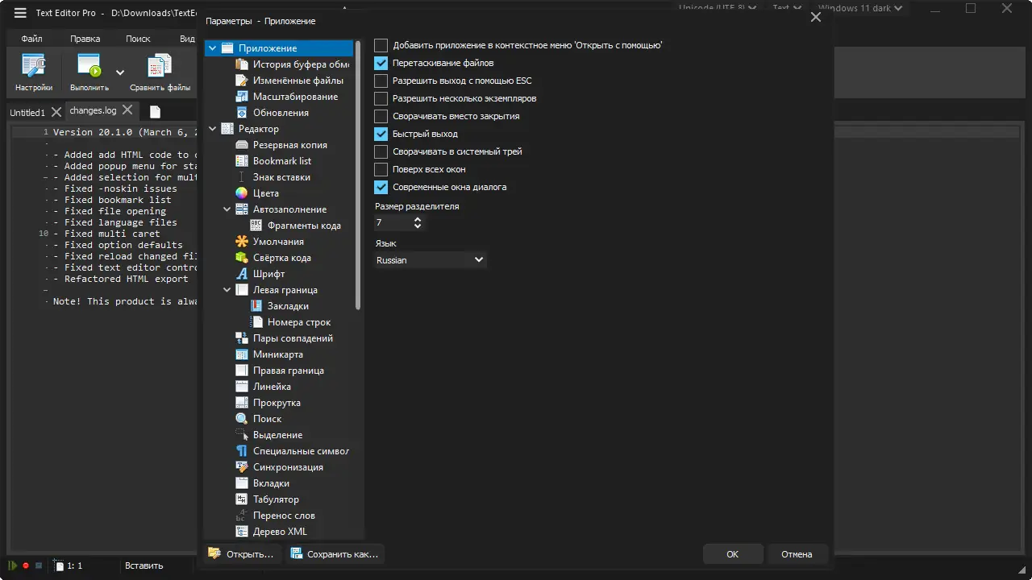Viewport: 1032px width, 580px height.
Task: Enable 'Открыть с помощью' context menu checkbox
Action: tap(381, 45)
